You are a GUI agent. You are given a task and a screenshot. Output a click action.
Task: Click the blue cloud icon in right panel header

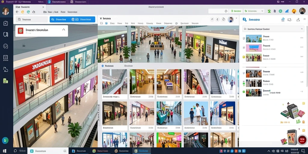click(283, 20)
